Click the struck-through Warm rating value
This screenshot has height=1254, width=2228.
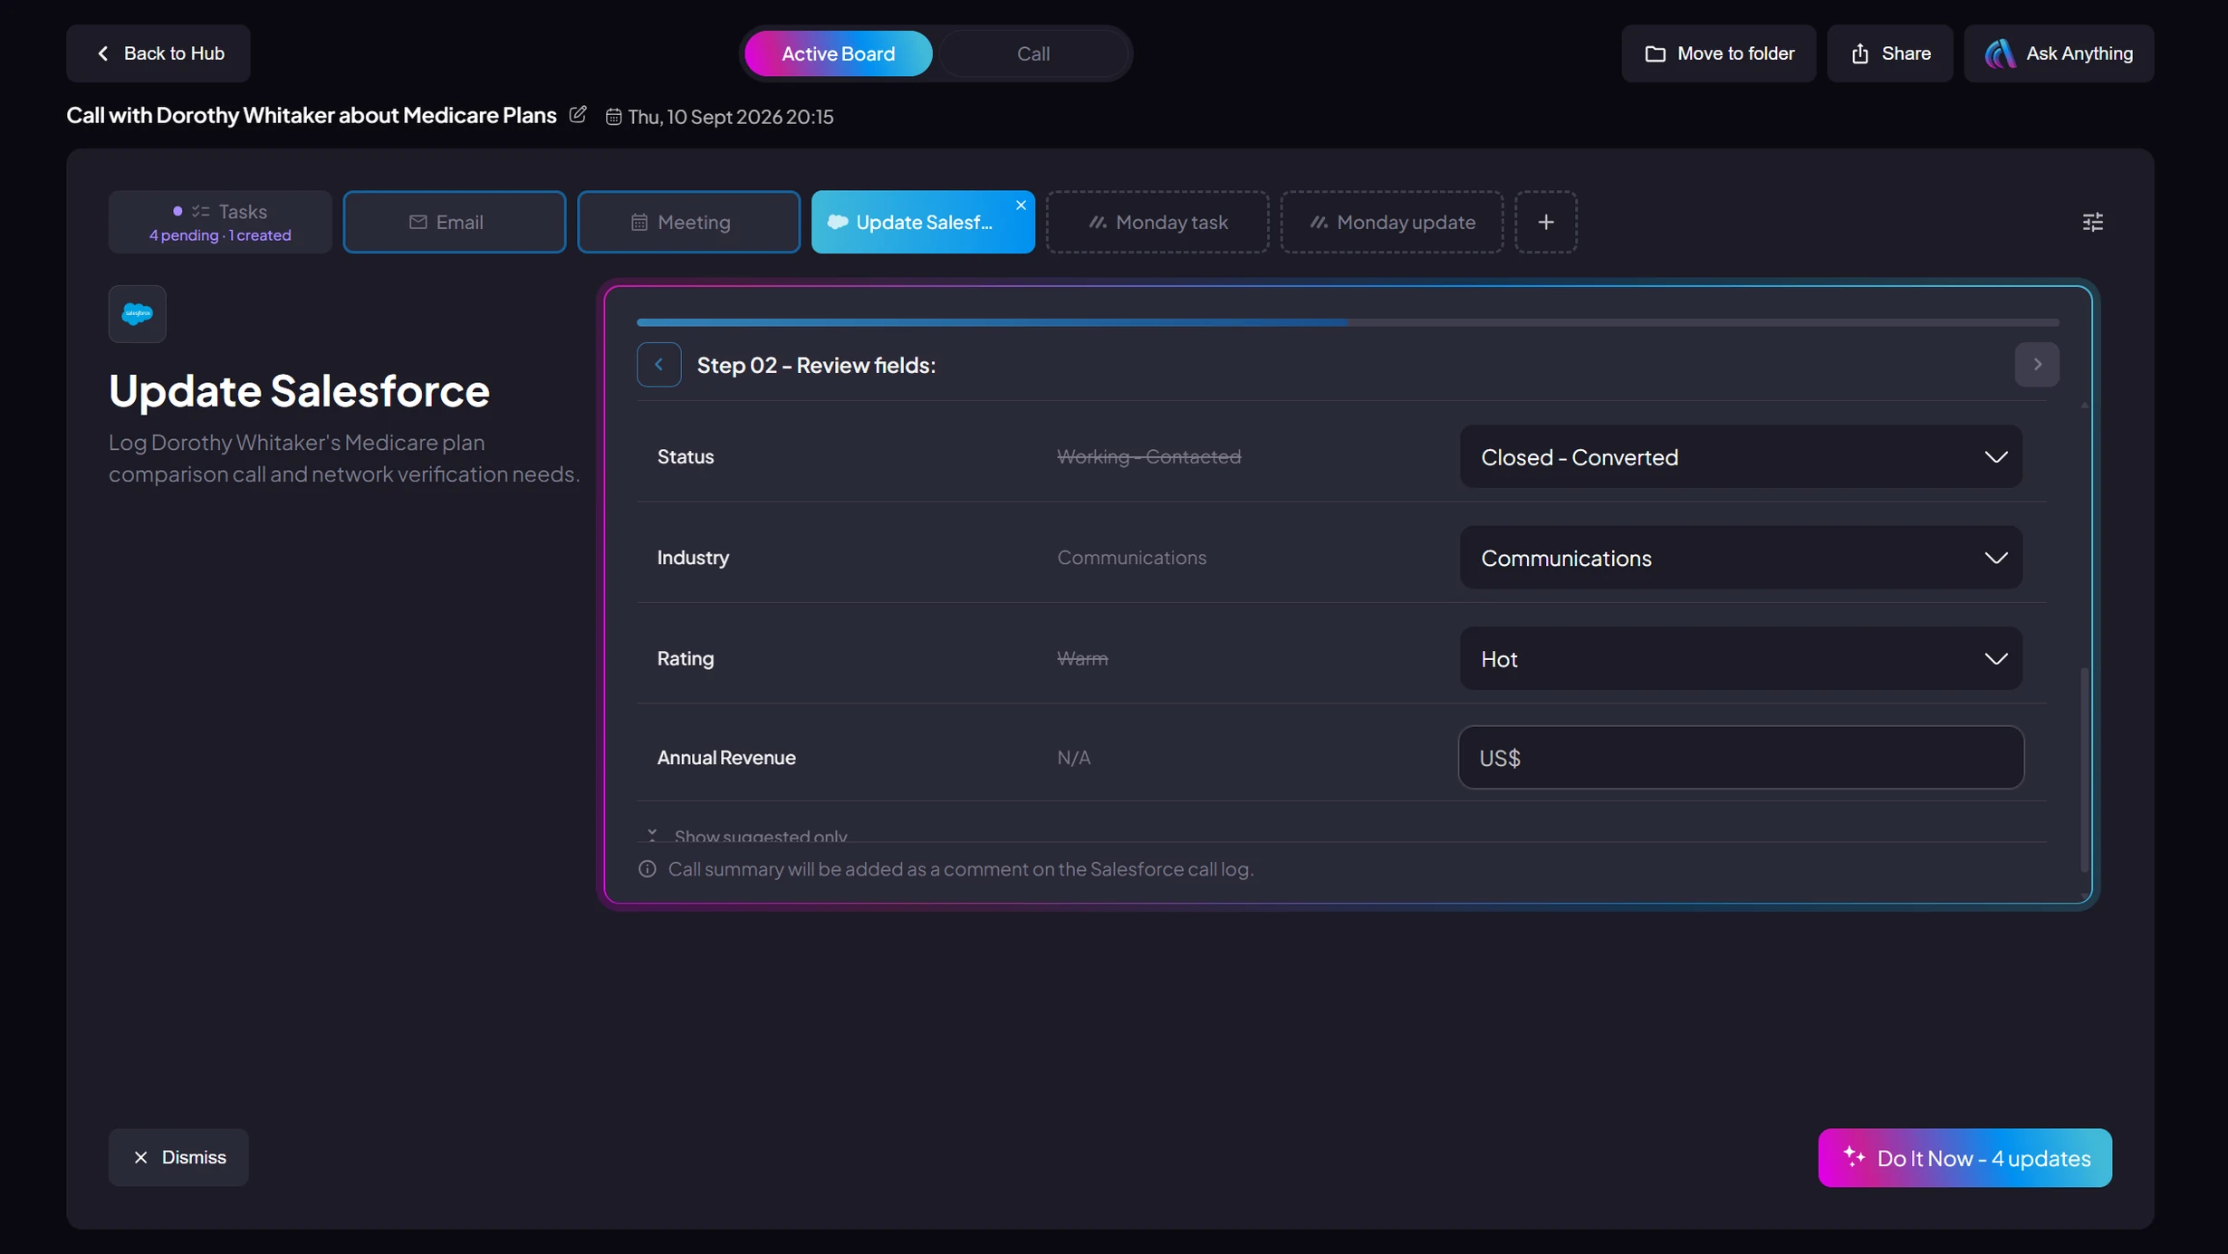[x=1082, y=659]
